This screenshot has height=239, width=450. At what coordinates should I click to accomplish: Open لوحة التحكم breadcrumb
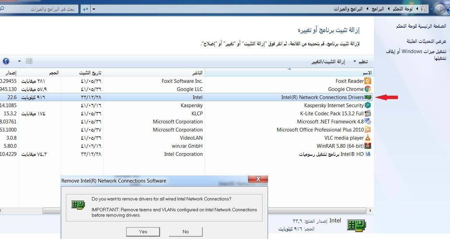pyautogui.click(x=403, y=9)
